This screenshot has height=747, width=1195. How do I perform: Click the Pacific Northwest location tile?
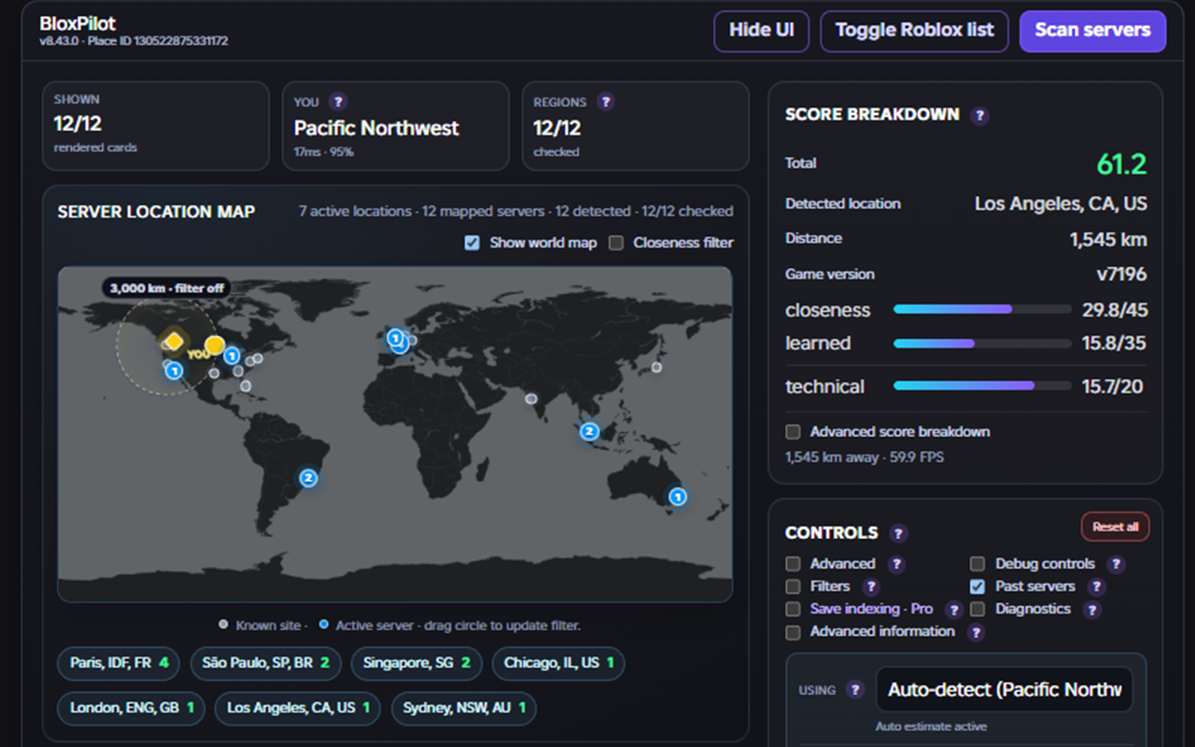pyautogui.click(x=396, y=126)
